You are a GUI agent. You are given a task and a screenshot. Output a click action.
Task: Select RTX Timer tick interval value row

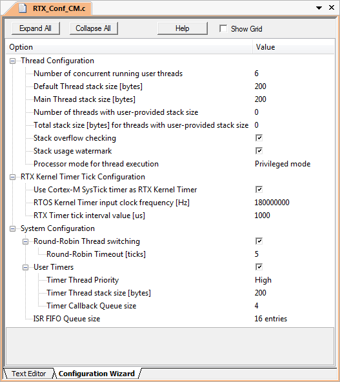(x=89, y=216)
